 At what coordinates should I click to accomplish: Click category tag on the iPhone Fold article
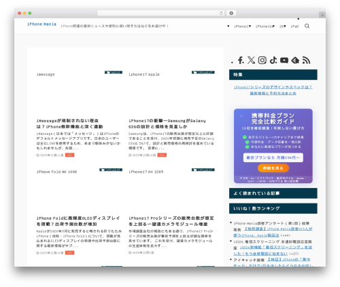(x=111, y=170)
